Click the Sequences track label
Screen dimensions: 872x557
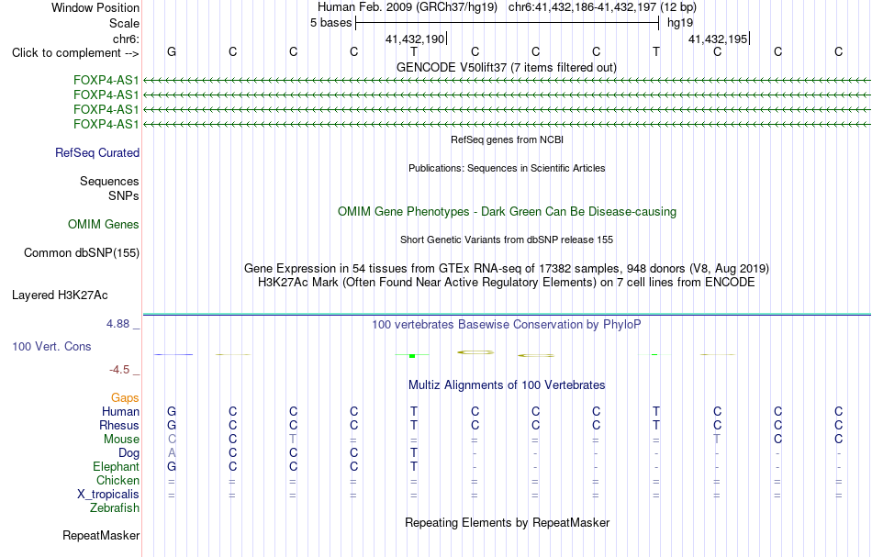pos(109,181)
